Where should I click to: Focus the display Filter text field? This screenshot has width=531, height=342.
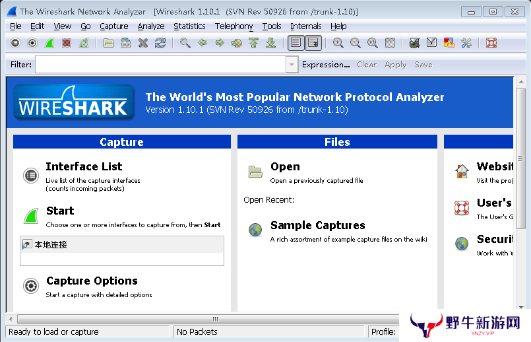point(160,65)
